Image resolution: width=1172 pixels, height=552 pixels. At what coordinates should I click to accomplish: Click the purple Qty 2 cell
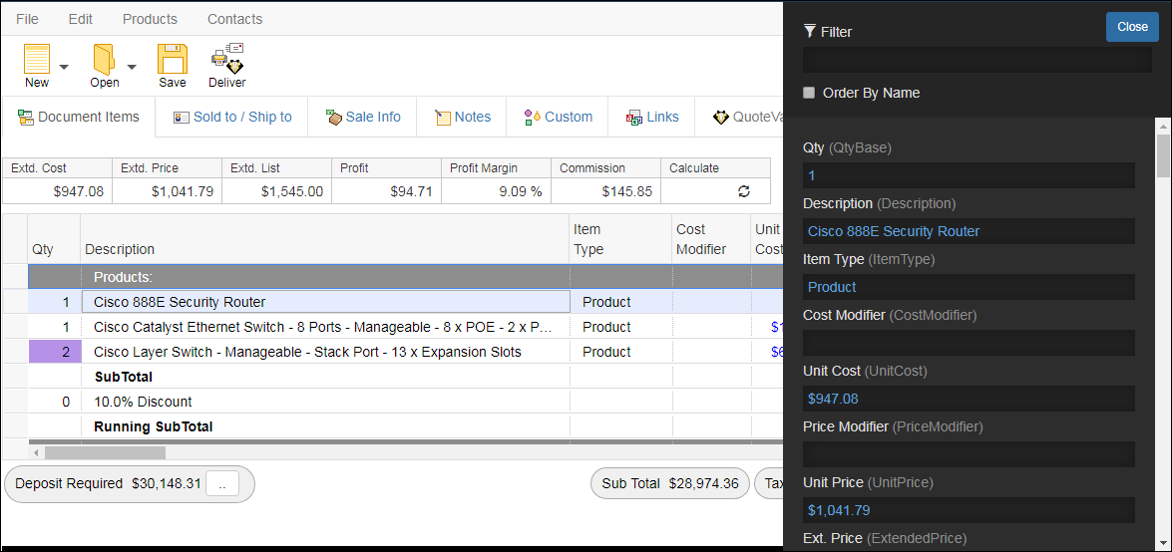[x=55, y=352]
